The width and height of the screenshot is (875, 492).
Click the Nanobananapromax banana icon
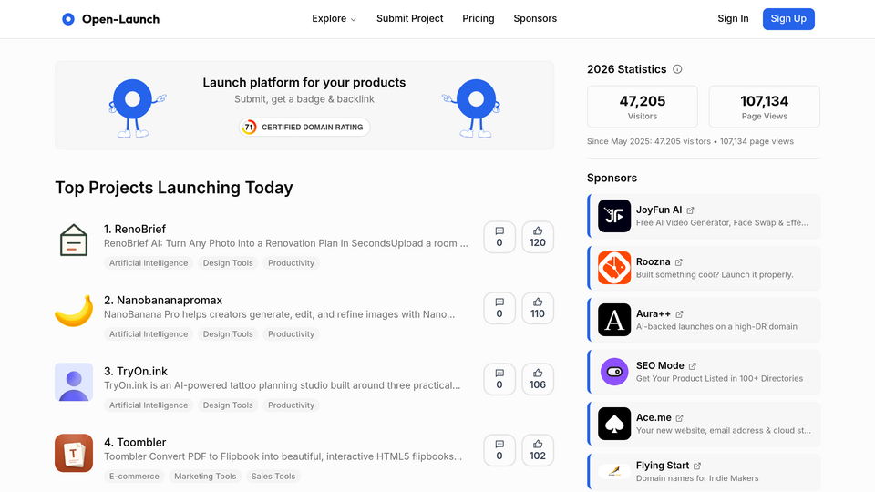click(74, 311)
